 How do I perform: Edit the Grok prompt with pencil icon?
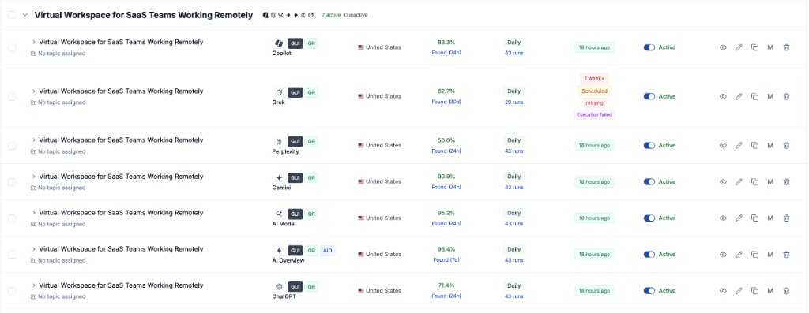739,96
